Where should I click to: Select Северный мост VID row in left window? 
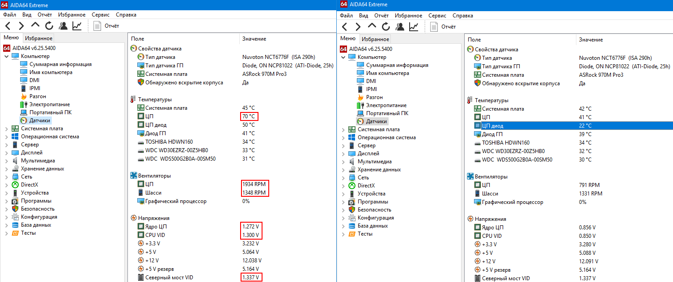click(x=233, y=278)
